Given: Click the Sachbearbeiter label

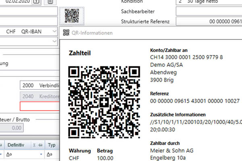Looking at the screenshot, I should (x=138, y=12).
